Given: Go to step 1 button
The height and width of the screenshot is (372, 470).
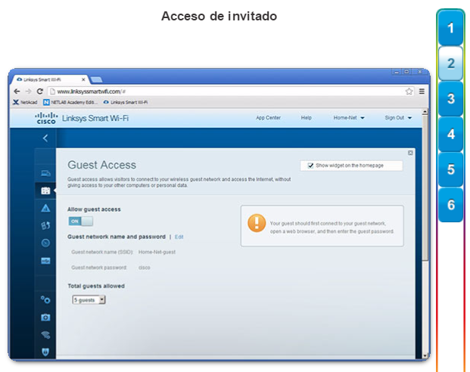Looking at the screenshot, I should pyautogui.click(x=450, y=28).
